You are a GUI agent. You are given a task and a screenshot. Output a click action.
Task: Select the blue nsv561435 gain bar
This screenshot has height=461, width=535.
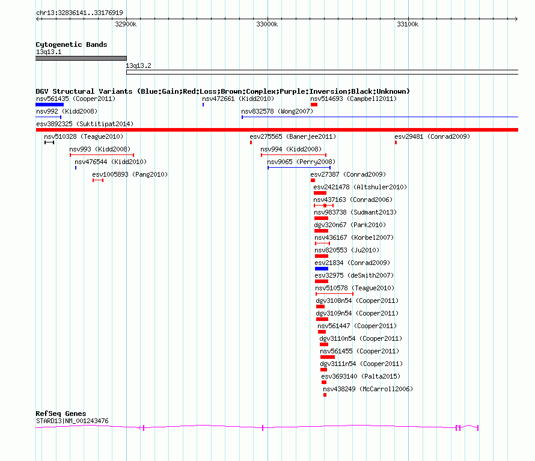pyautogui.click(x=49, y=105)
